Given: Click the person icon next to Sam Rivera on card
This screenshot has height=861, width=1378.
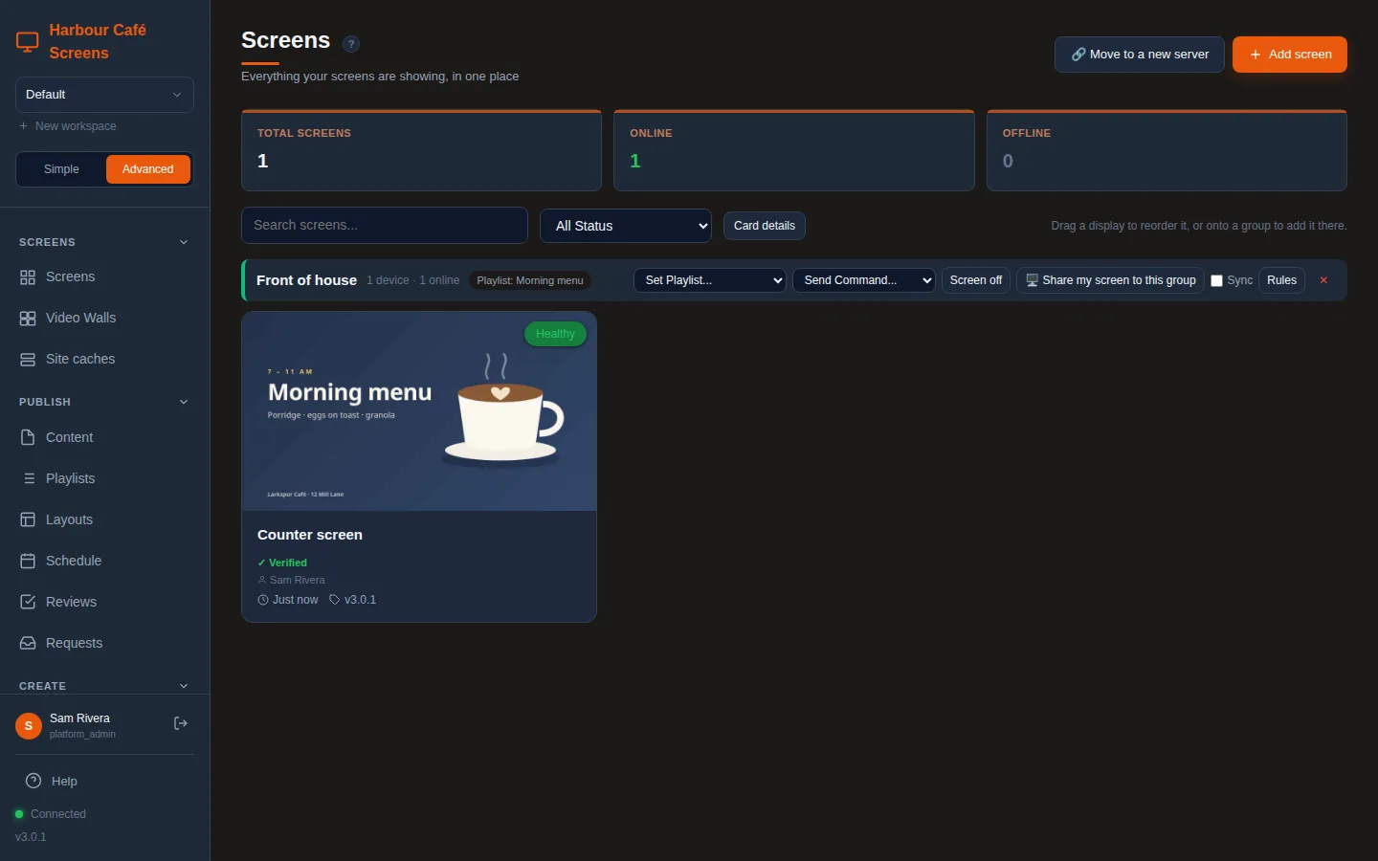Looking at the screenshot, I should point(262,580).
